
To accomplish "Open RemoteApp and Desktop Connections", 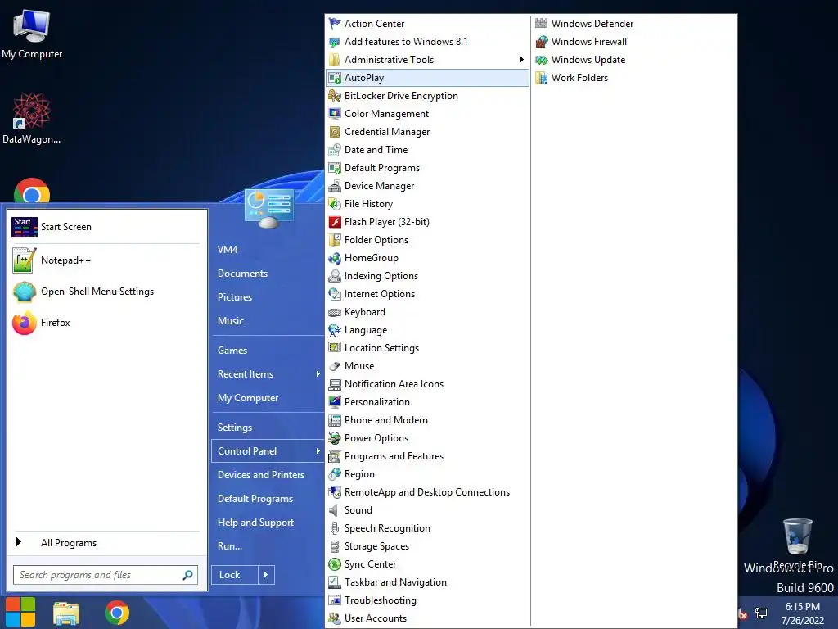I will [427, 492].
